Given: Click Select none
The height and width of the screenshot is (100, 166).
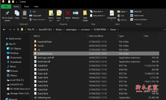Looking at the screenshot, I should (137, 16).
